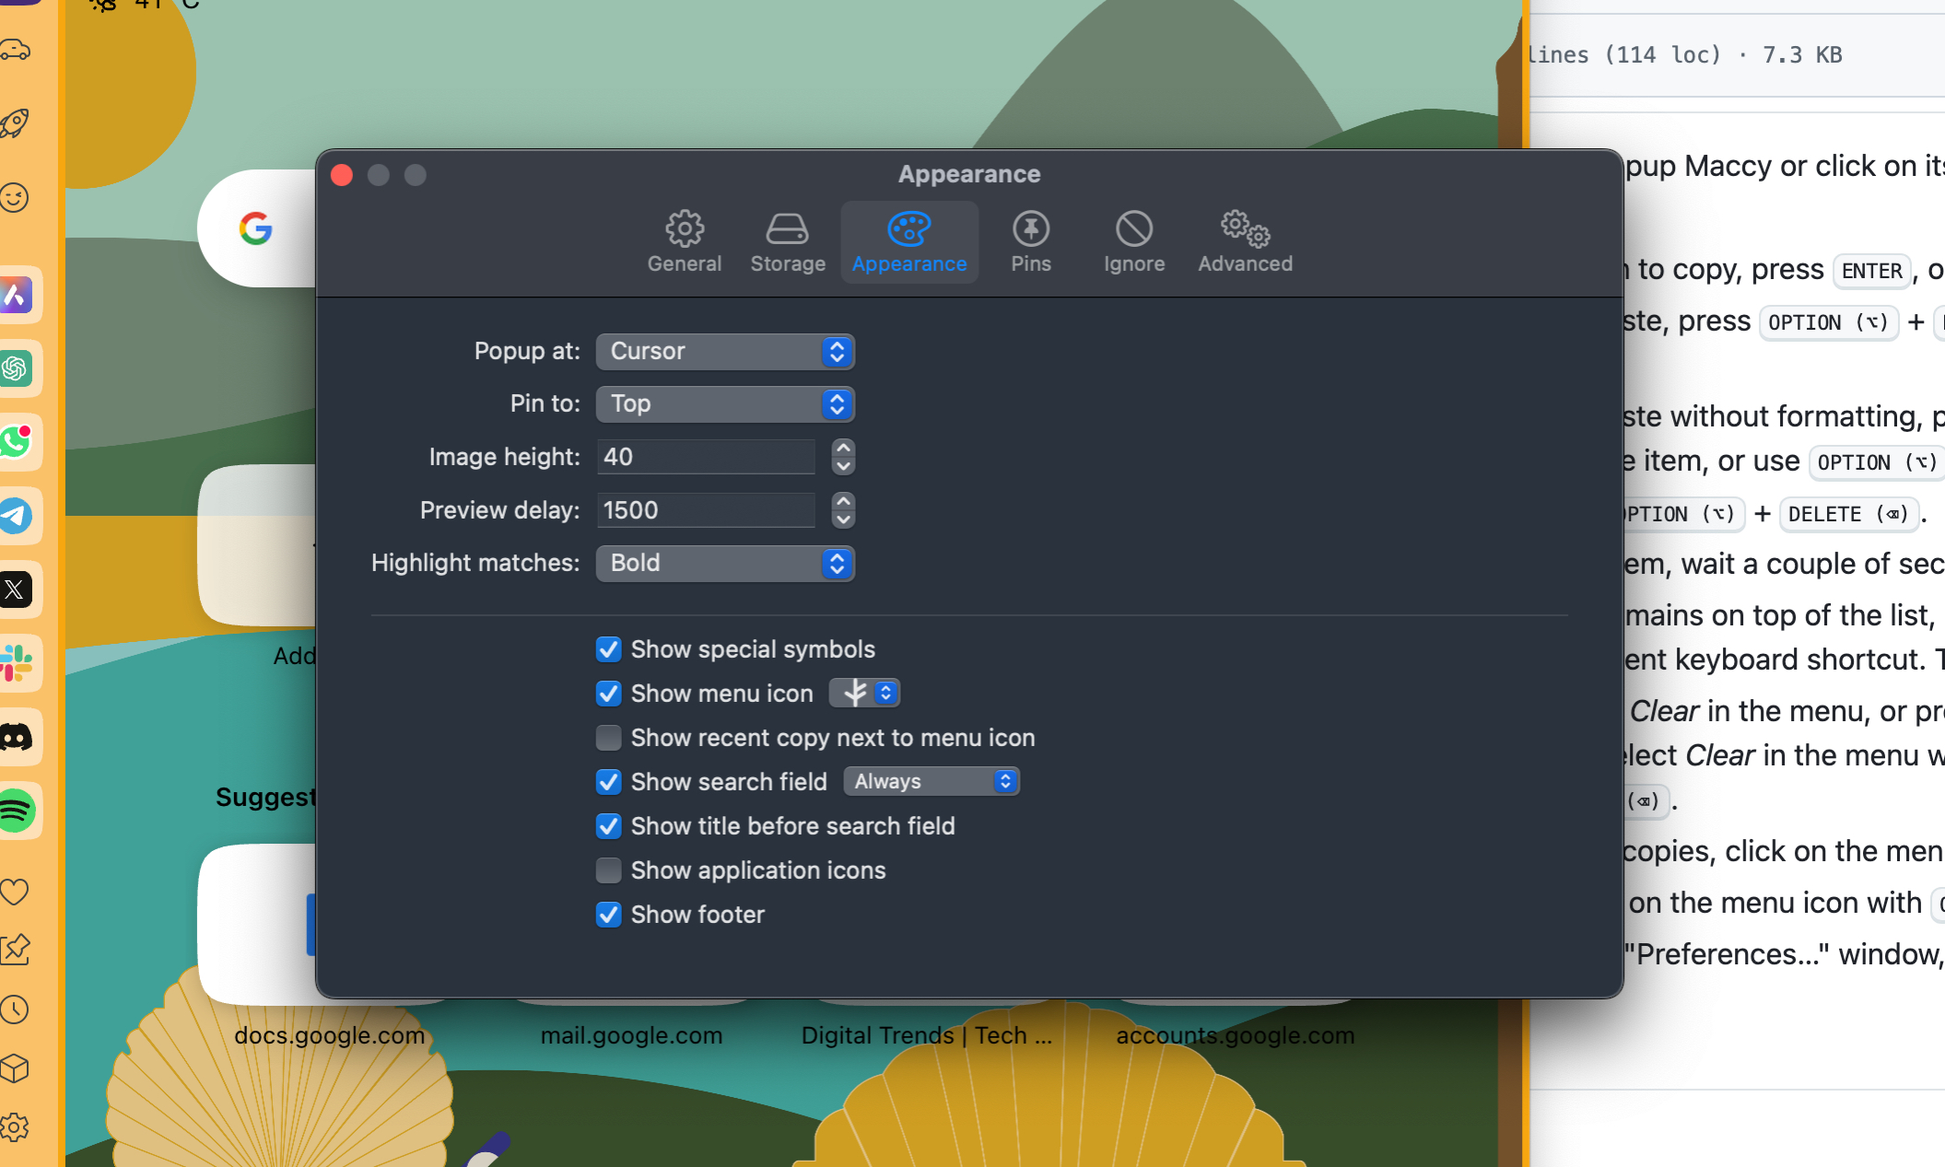Viewport: 1945px width, 1167px height.
Task: Disable the Show special symbols option
Action: 608,649
